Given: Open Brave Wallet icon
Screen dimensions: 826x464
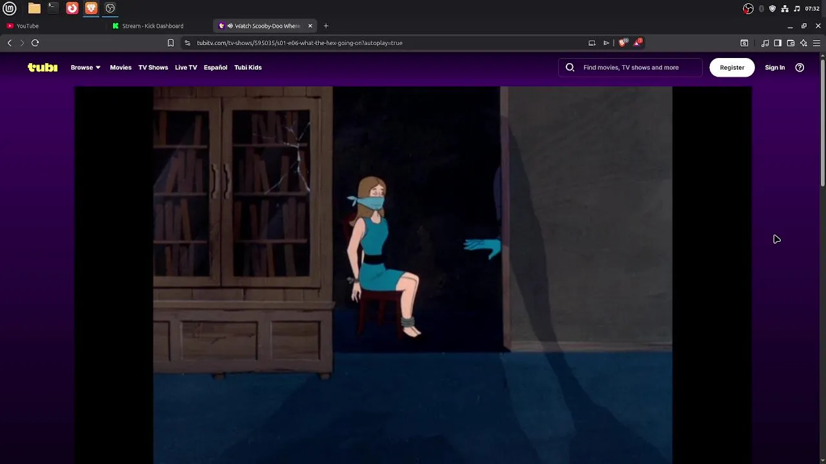Looking at the screenshot, I should [x=791, y=43].
